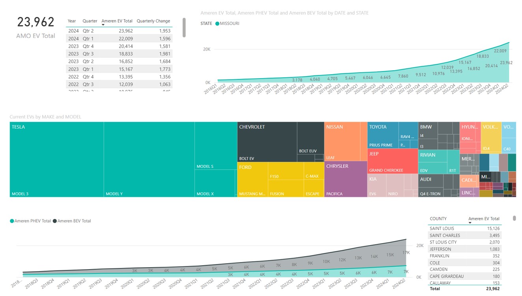The image size is (522, 296).
Task: Click sort arrow under quarterly table's Ameren EV Total
Action: (103, 25)
